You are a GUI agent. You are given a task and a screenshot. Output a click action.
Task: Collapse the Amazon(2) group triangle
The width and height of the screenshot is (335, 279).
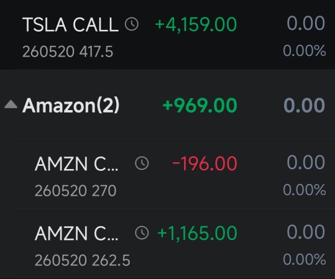pos(11,104)
